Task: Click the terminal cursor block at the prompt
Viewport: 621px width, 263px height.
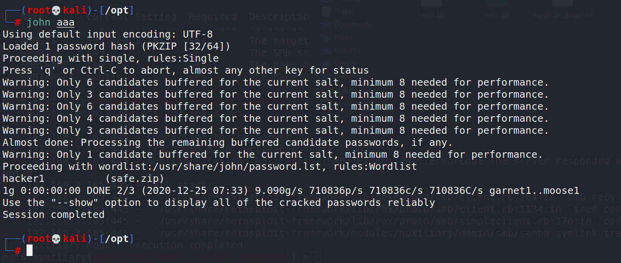Action: pos(30,250)
